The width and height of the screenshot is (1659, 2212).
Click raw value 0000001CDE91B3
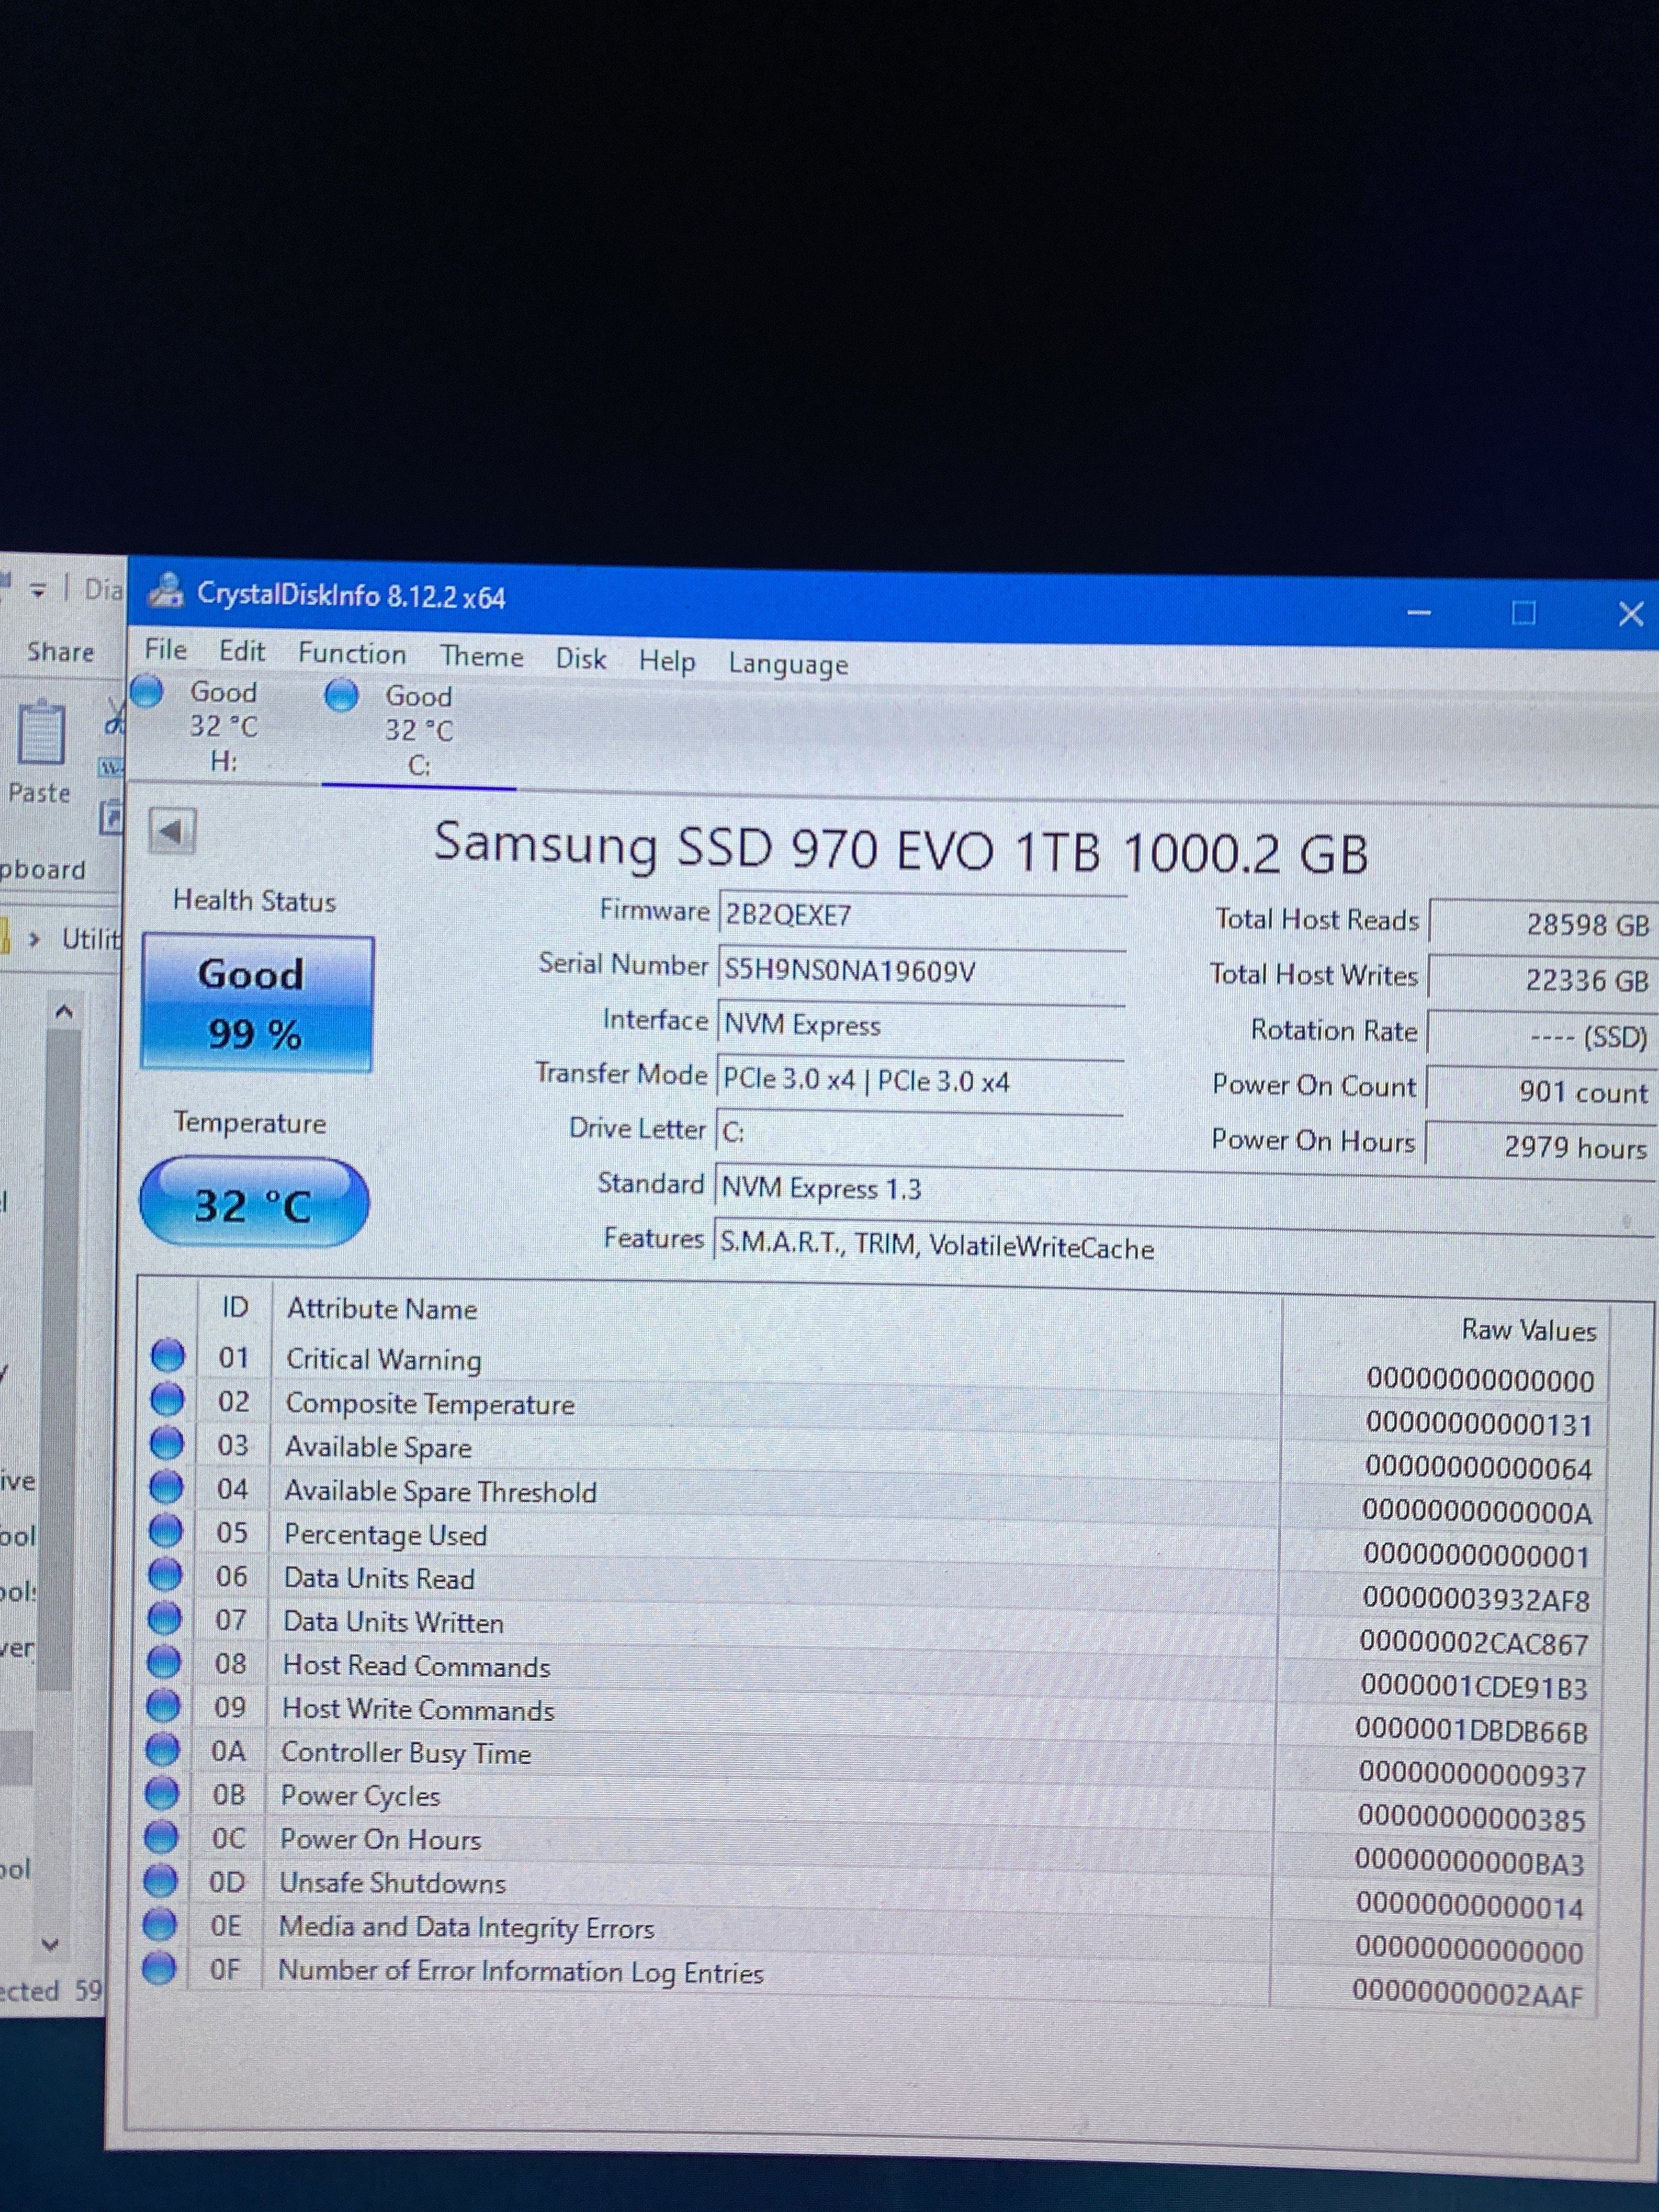tap(1474, 1688)
